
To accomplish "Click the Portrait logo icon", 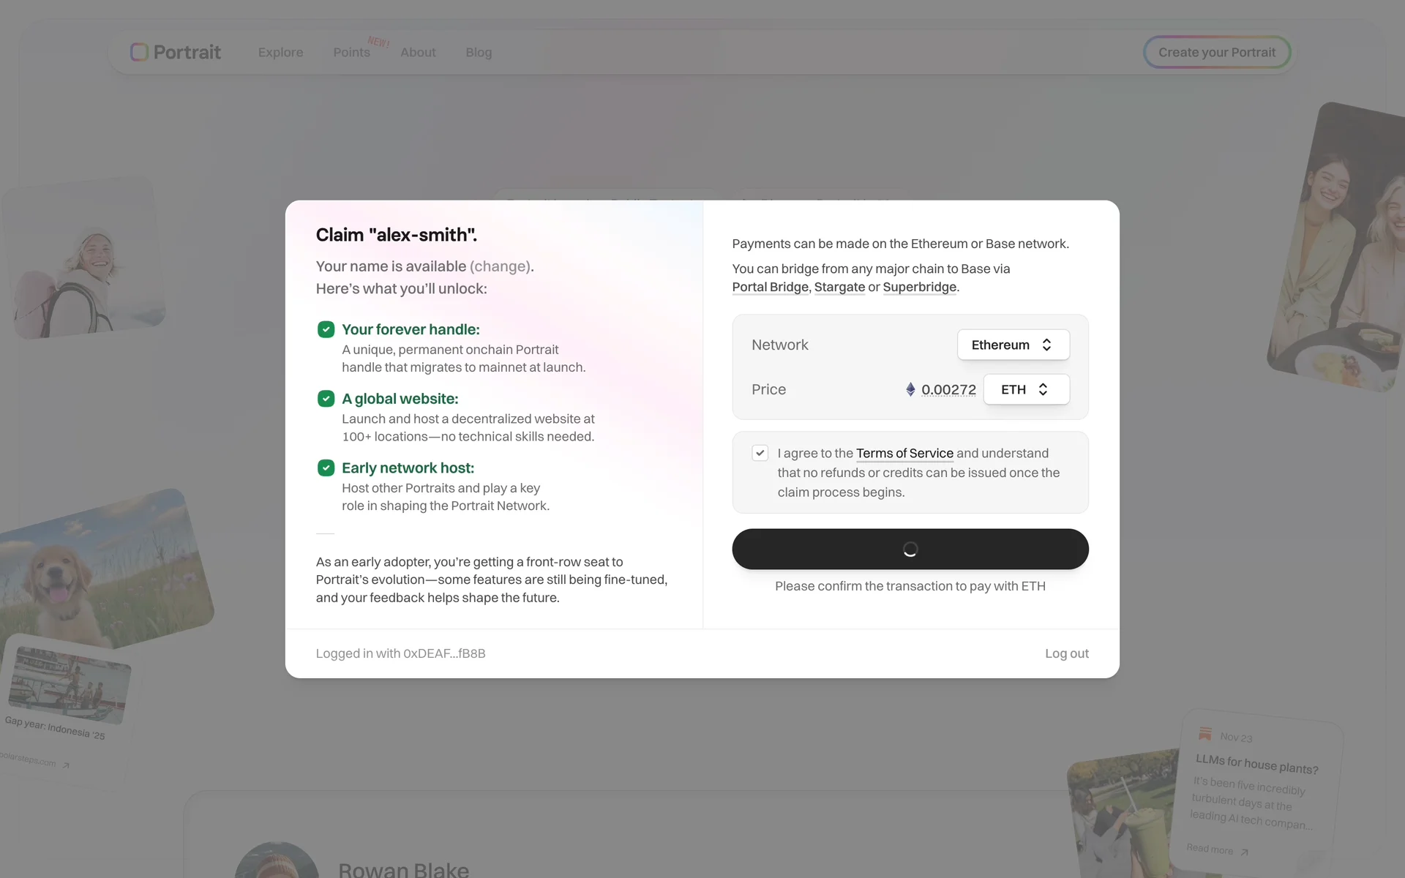I will coord(139,52).
